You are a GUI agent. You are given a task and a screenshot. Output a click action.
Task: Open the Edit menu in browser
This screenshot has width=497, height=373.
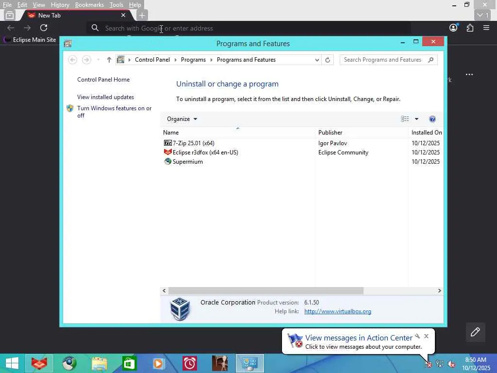[x=22, y=5]
